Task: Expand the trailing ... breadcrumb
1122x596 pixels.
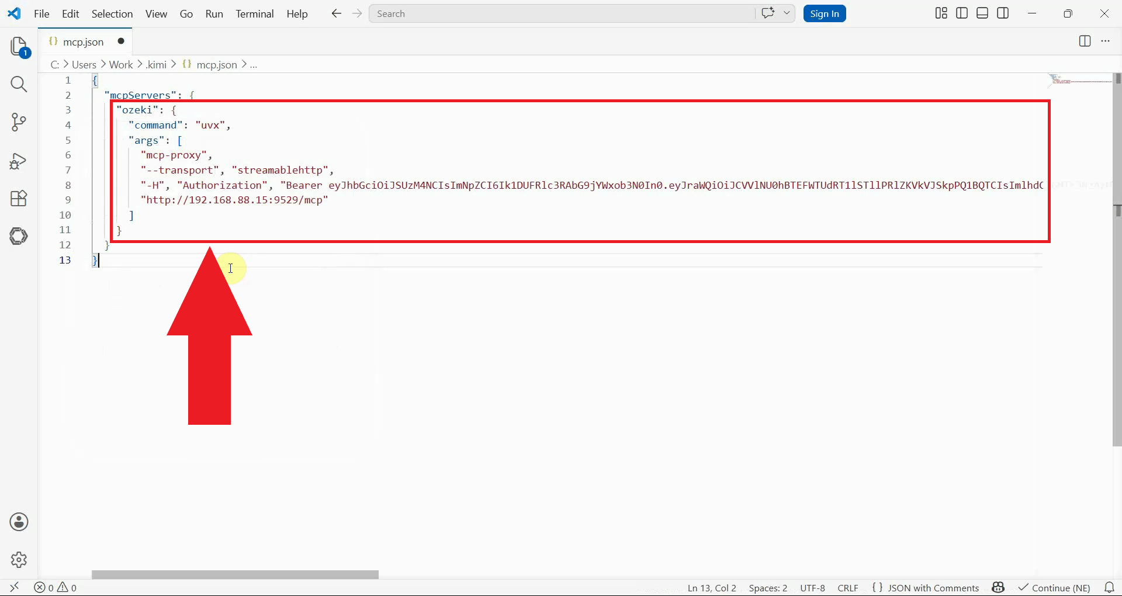Action: click(x=254, y=64)
